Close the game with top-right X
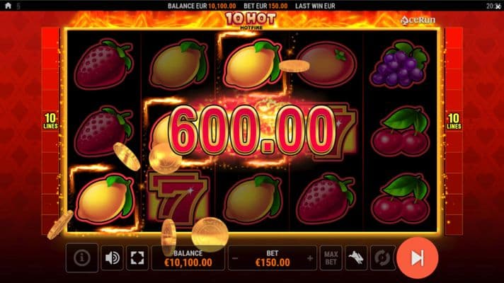This screenshot has width=504, height=283. click(498, 6)
